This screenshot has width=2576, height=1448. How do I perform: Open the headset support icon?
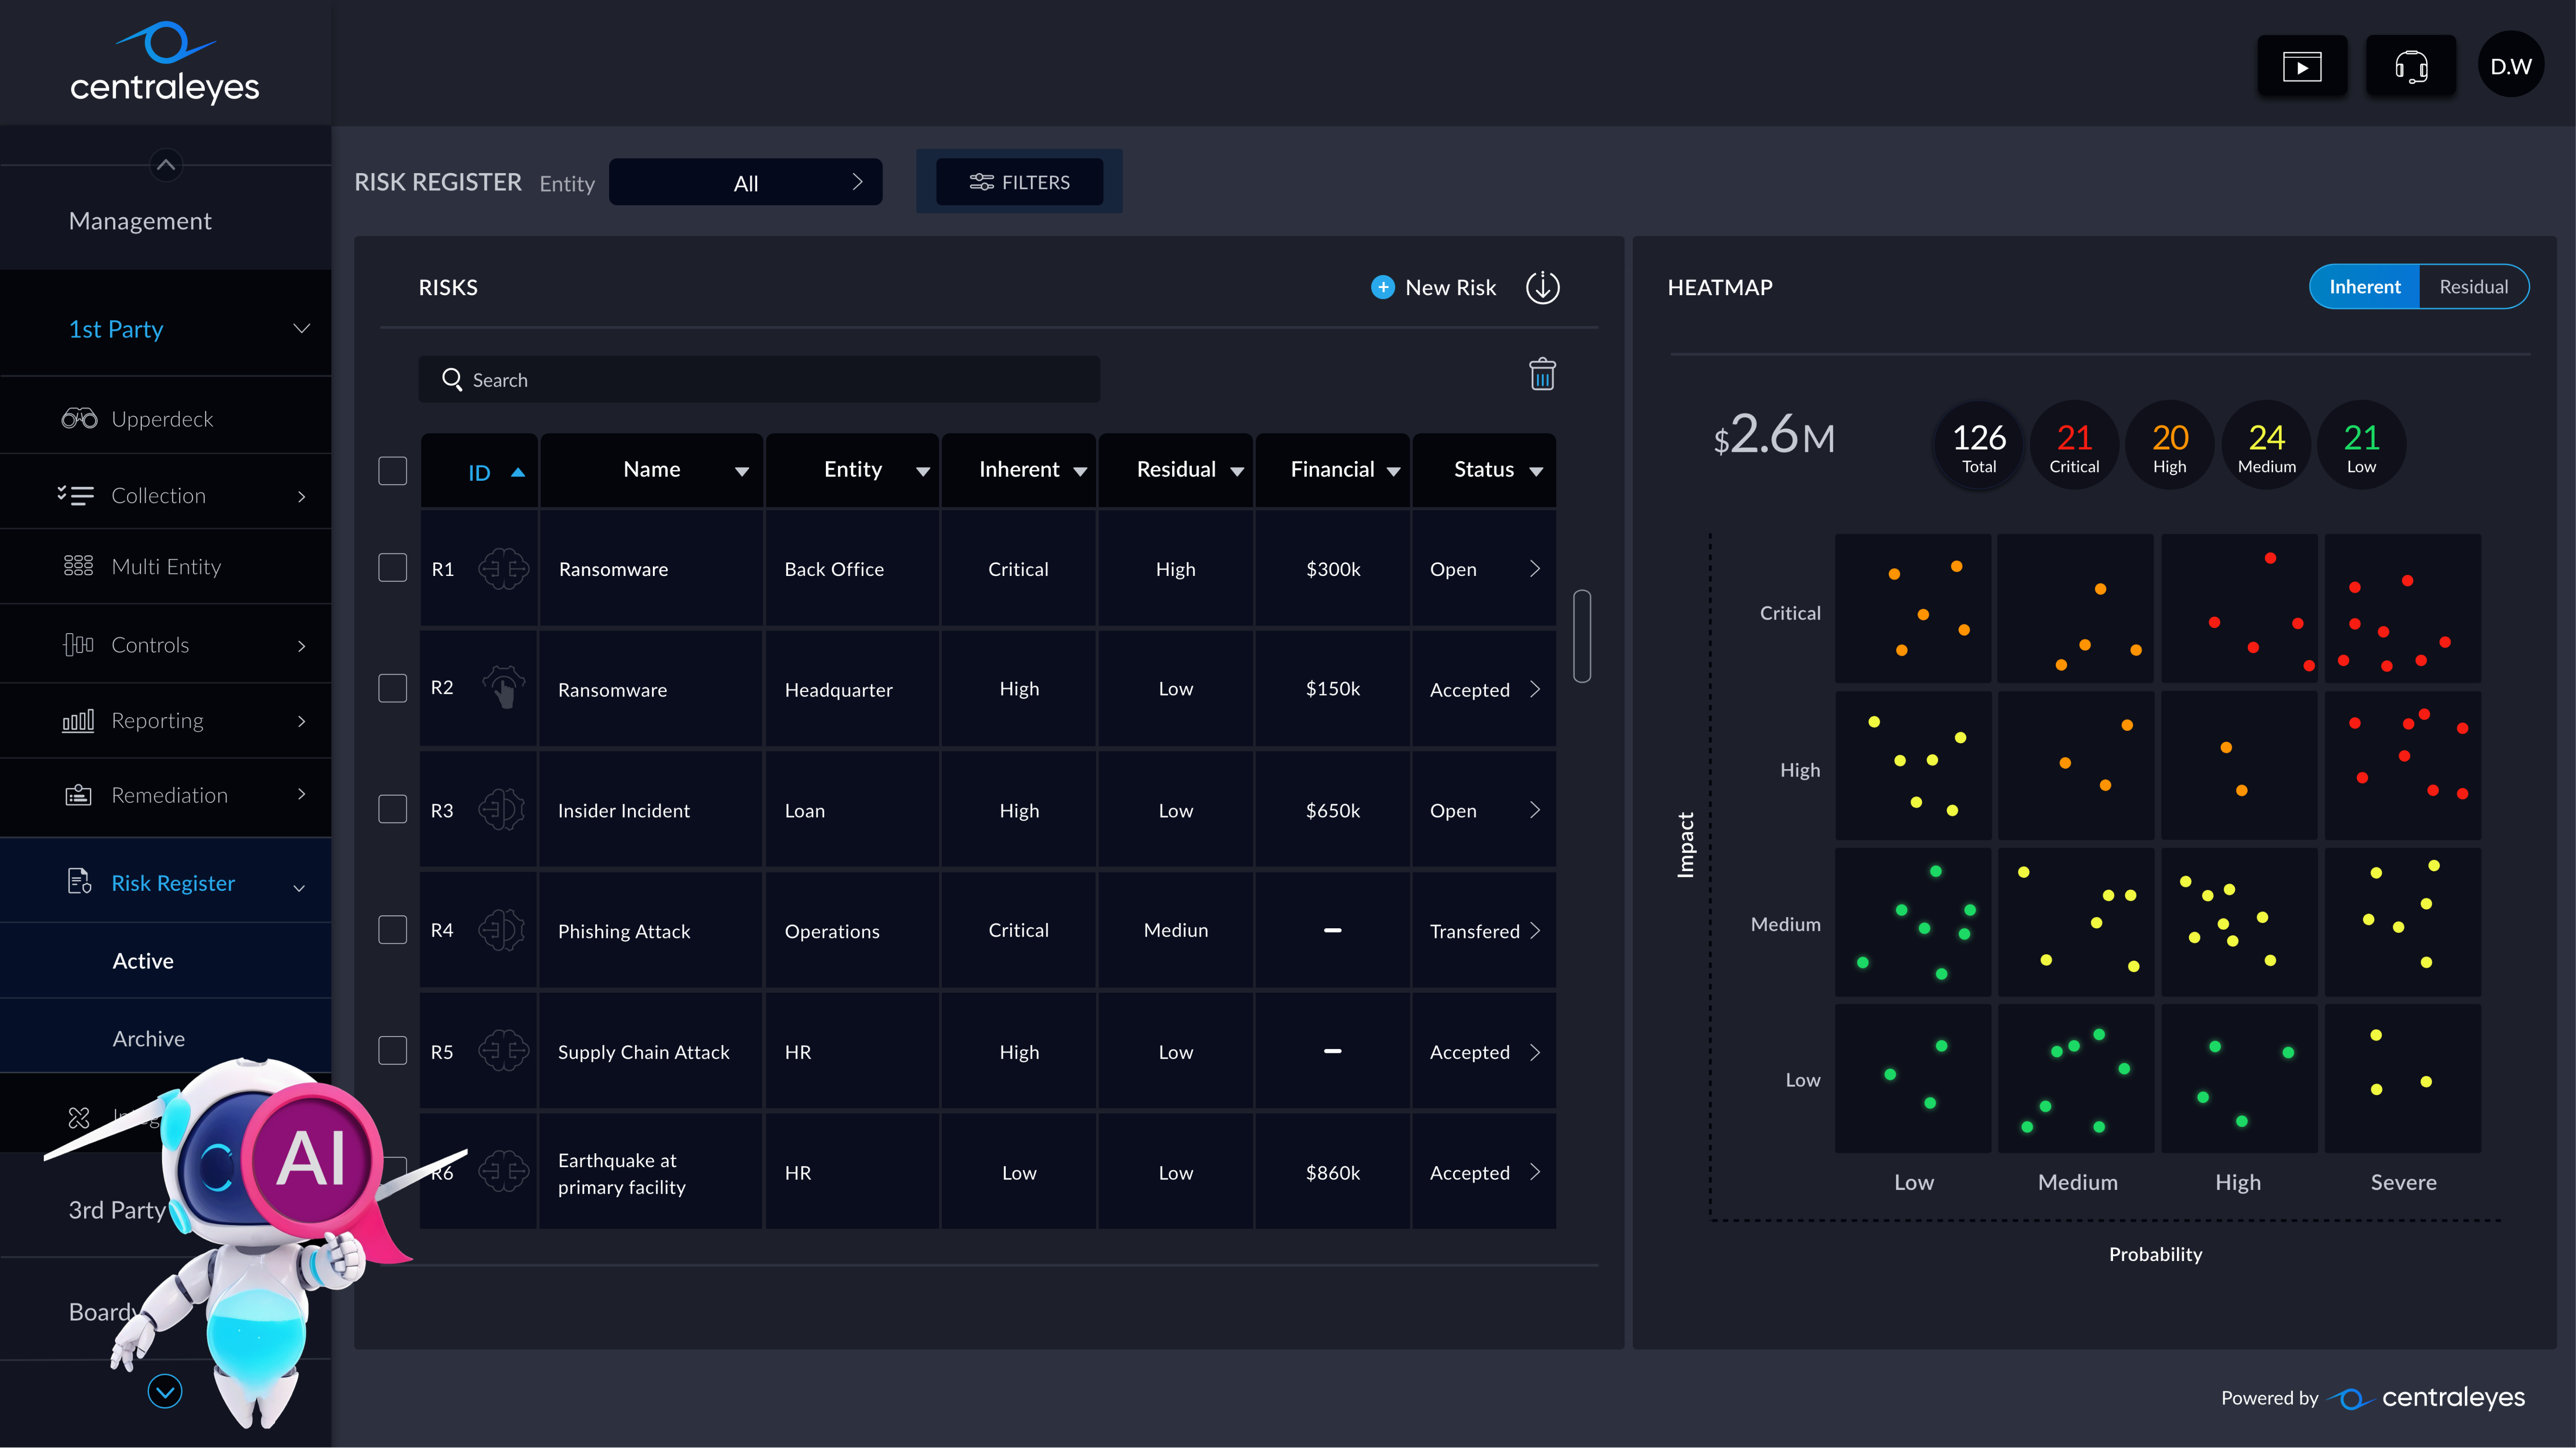pyautogui.click(x=2410, y=67)
